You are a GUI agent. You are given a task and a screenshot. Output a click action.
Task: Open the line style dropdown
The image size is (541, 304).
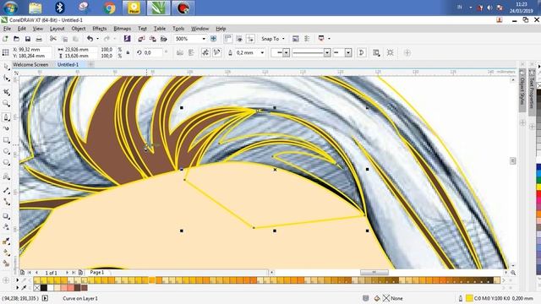pyautogui.click(x=327, y=52)
